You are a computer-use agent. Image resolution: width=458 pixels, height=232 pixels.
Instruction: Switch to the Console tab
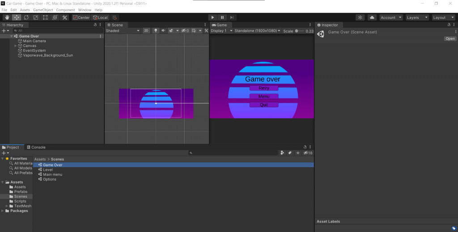coord(36,147)
